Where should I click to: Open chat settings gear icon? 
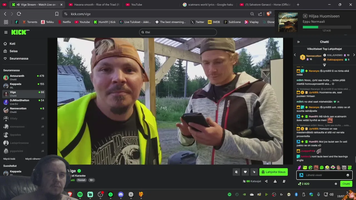tap(336, 184)
